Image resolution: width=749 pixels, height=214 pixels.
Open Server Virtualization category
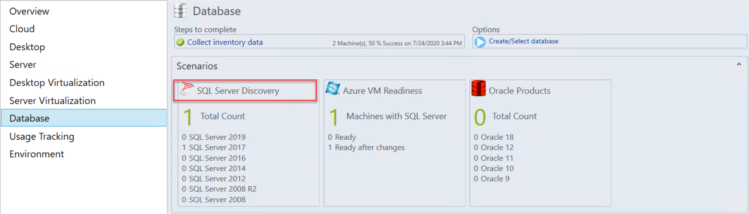coord(52,101)
